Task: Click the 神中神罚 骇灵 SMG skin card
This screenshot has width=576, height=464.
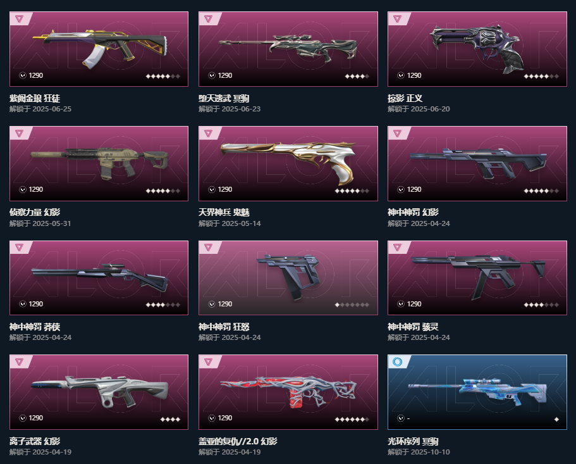Action: [x=477, y=278]
